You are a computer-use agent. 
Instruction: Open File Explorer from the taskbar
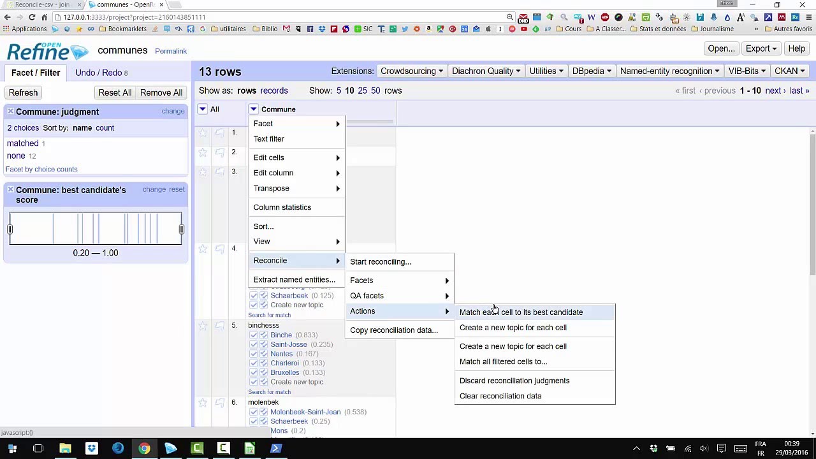coord(65,449)
